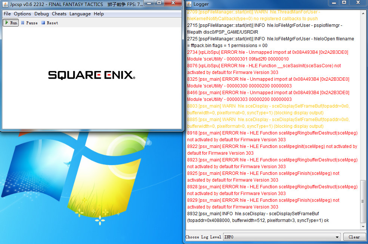This screenshot has height=244, width=368.
Task: Toggle the Pause emulation button
Action: [x=29, y=23]
